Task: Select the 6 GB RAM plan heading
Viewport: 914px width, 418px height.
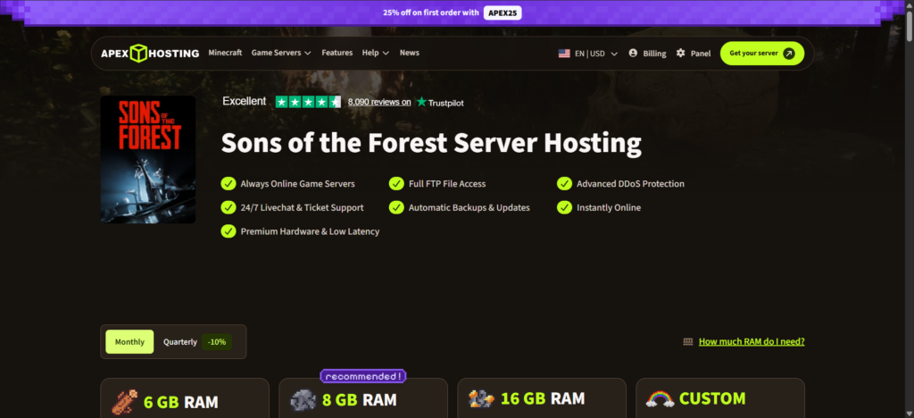Action: click(x=180, y=402)
